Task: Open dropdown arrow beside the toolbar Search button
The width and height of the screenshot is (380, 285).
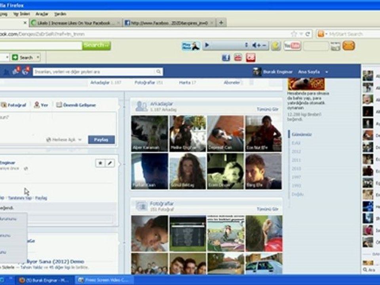Action: 38,57
